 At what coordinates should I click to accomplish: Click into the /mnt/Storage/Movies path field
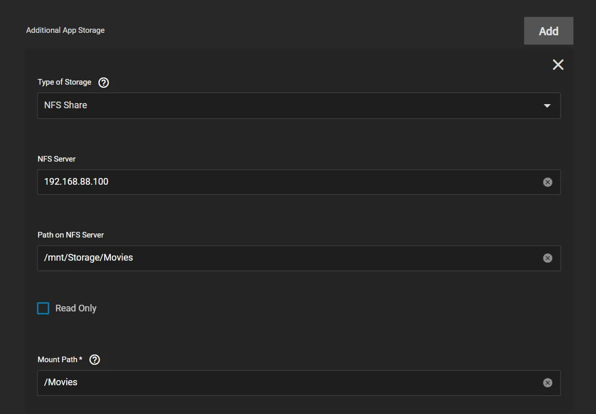coord(287,258)
